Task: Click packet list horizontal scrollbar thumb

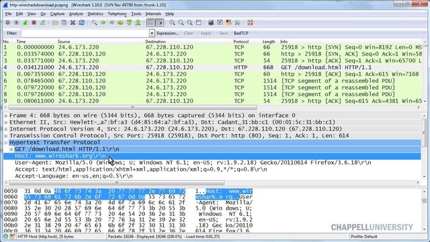Action: point(133,108)
